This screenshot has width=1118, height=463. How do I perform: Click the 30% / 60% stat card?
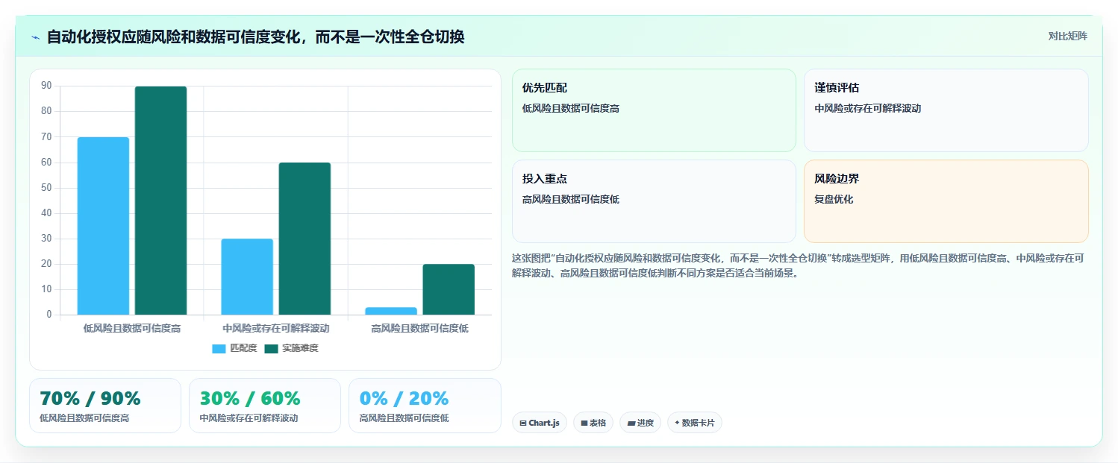265,406
